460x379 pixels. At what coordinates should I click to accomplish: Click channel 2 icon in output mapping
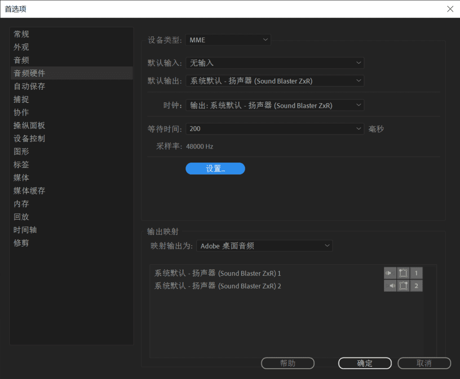[416, 286]
